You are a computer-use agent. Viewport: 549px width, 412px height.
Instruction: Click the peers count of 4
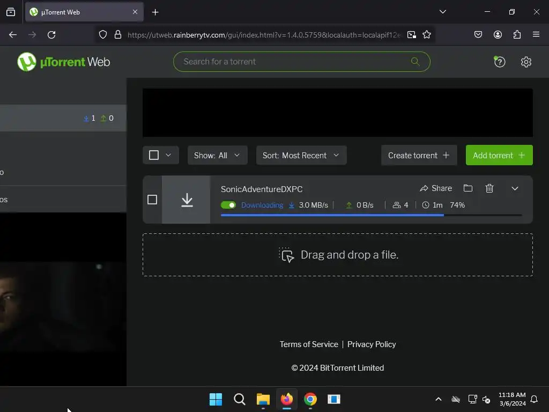[x=400, y=205]
